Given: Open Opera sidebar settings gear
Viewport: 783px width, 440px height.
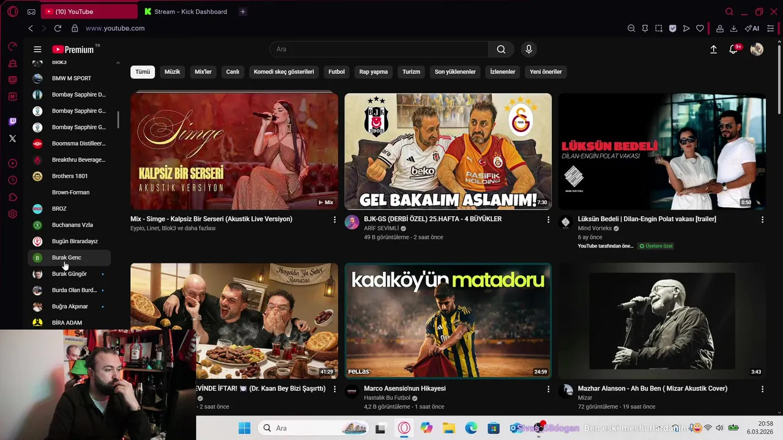Looking at the screenshot, I should [13, 214].
